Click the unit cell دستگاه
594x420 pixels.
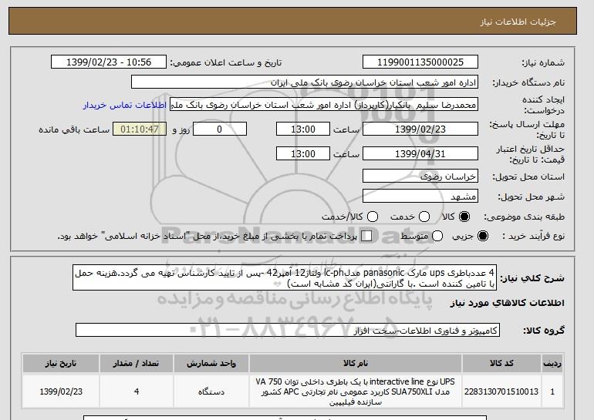pos(211,391)
